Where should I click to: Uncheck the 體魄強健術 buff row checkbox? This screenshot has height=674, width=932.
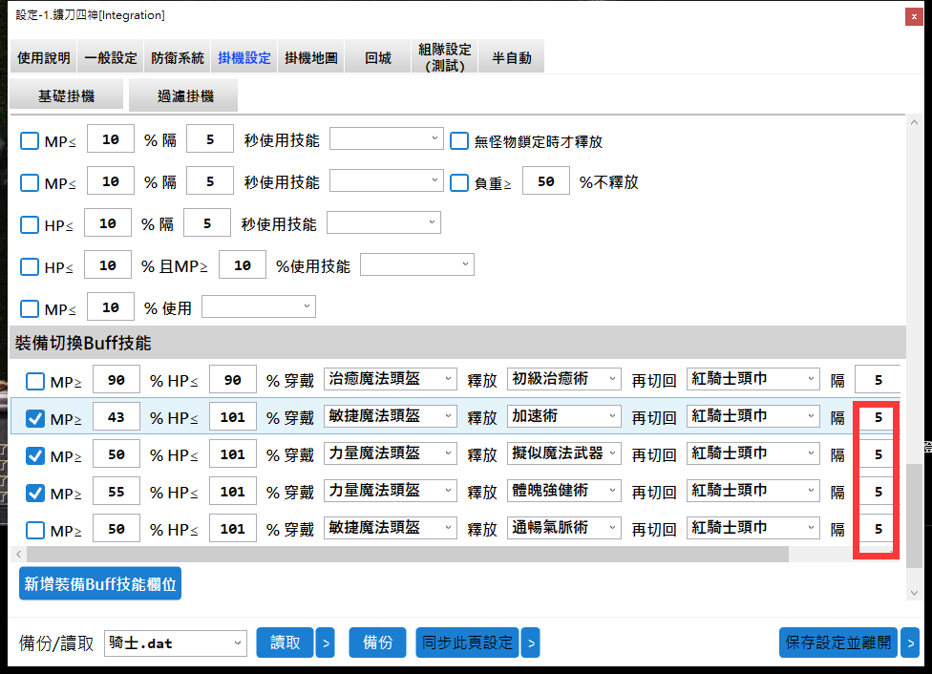point(35,493)
